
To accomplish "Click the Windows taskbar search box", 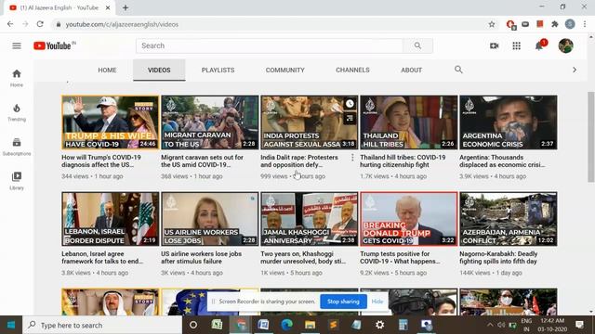I will 102,325.
